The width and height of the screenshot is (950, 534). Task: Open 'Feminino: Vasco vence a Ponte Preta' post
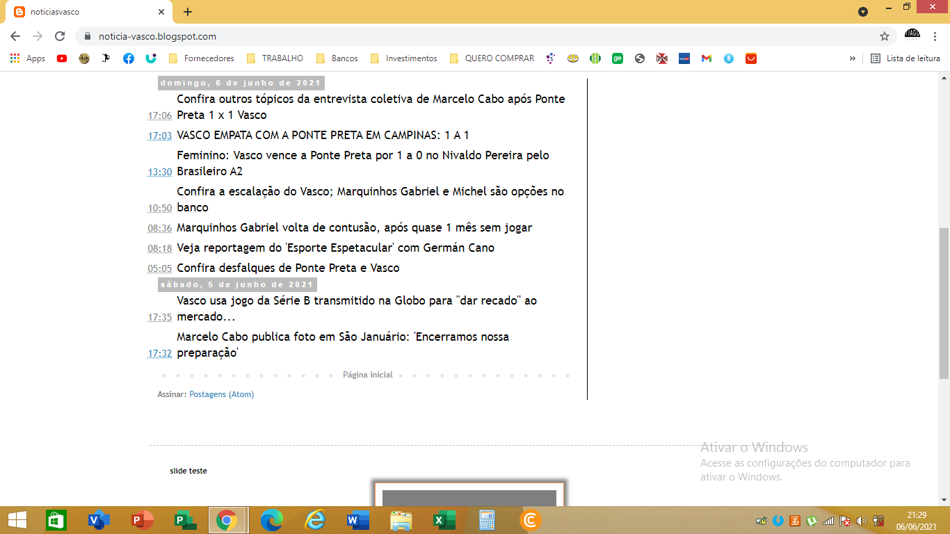pos(363,163)
